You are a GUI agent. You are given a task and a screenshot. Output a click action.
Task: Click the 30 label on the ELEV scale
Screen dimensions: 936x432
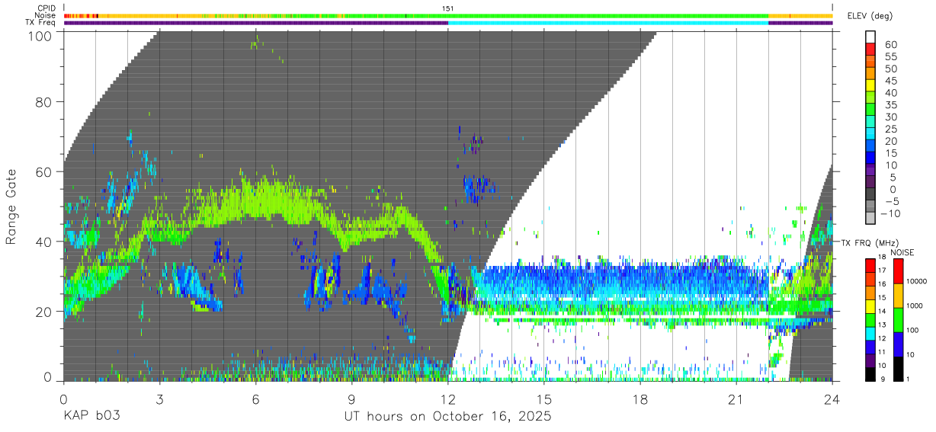pos(892,117)
